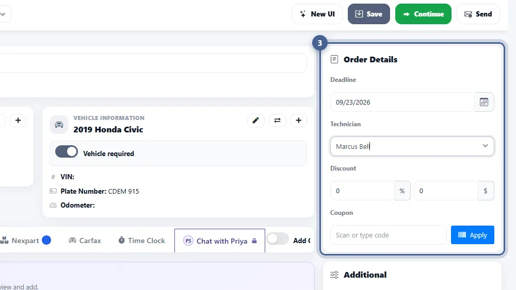Click the green Continue button
The image size is (516, 290).
pyautogui.click(x=423, y=14)
